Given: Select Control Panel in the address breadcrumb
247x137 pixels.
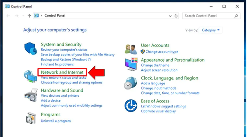Looking at the screenshot, I should 55,16.
